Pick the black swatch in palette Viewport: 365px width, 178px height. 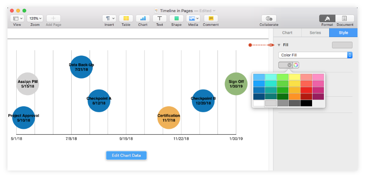point(306,103)
